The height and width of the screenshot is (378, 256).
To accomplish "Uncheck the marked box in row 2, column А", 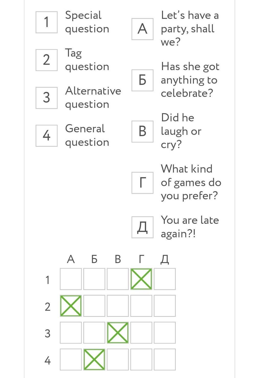I will click(x=71, y=306).
